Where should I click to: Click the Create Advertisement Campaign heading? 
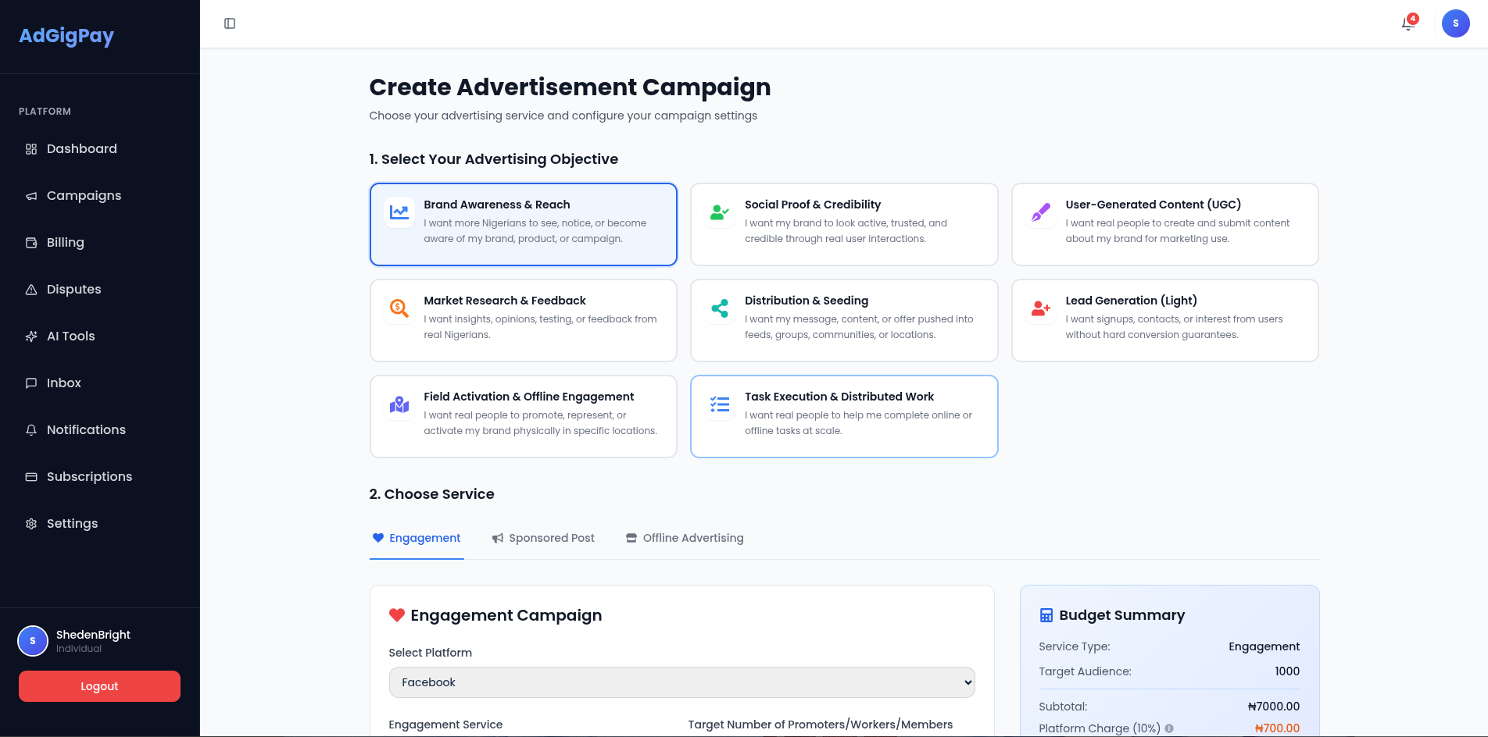570,87
